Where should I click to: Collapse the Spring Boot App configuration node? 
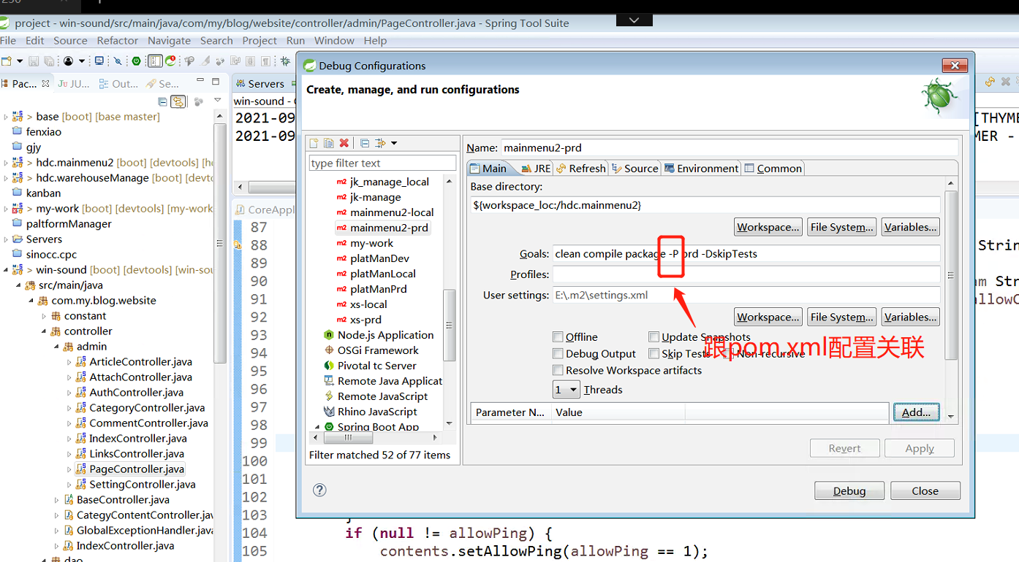pos(317,427)
